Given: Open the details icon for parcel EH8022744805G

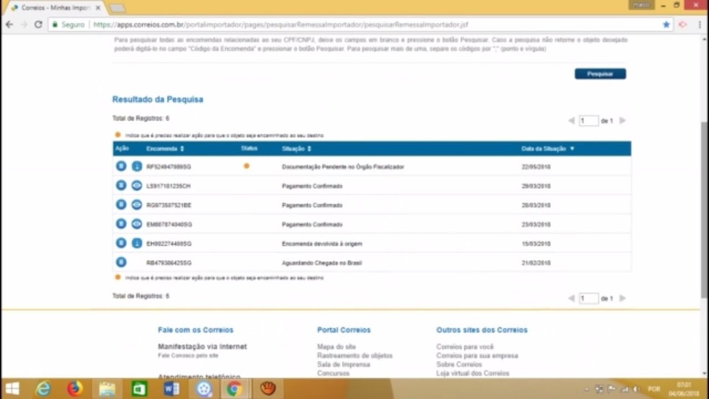Looking at the screenshot, I should coord(121,243).
